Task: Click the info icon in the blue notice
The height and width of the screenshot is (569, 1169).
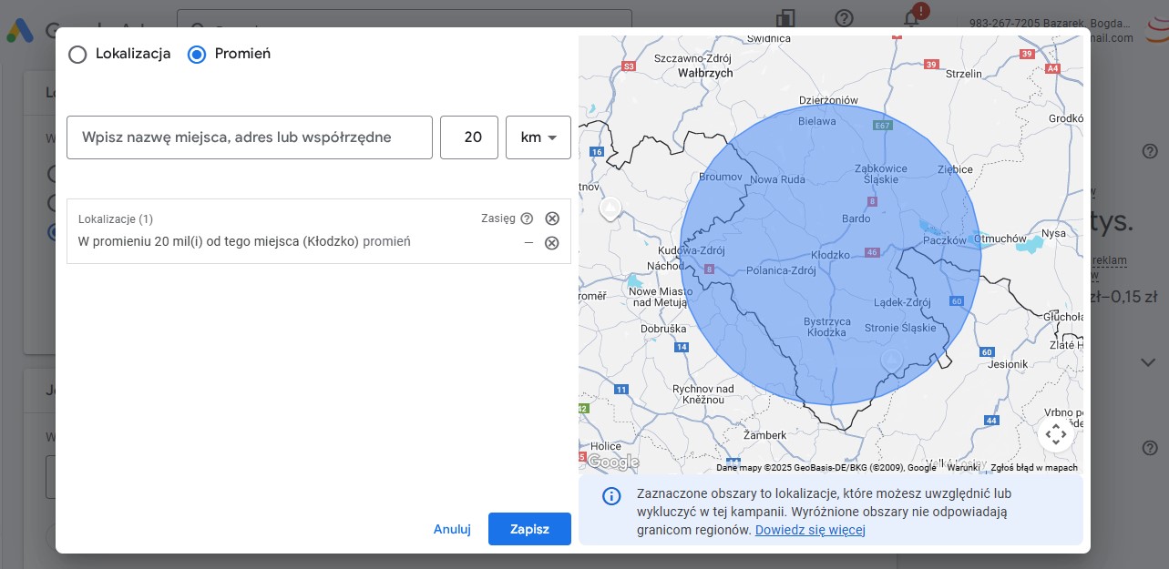Action: [611, 496]
